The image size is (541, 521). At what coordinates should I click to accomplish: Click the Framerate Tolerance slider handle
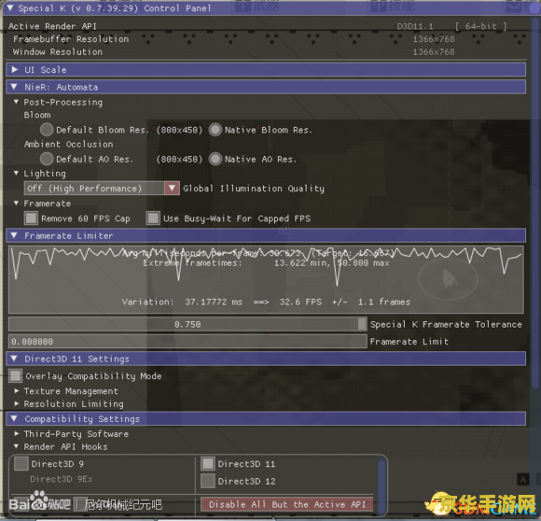point(362,324)
